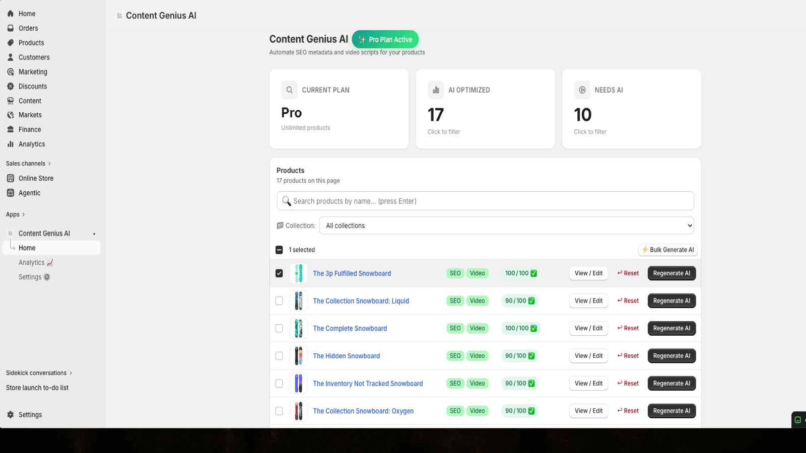The width and height of the screenshot is (806, 453).
Task: Click View / Edit for The Hidden Snowboard
Action: 588,356
